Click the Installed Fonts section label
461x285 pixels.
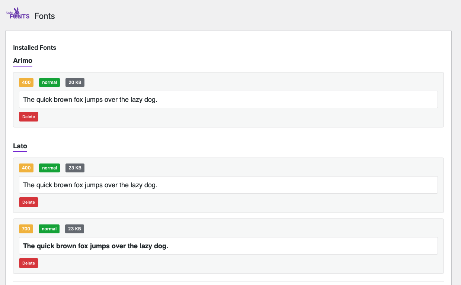pyautogui.click(x=34, y=48)
